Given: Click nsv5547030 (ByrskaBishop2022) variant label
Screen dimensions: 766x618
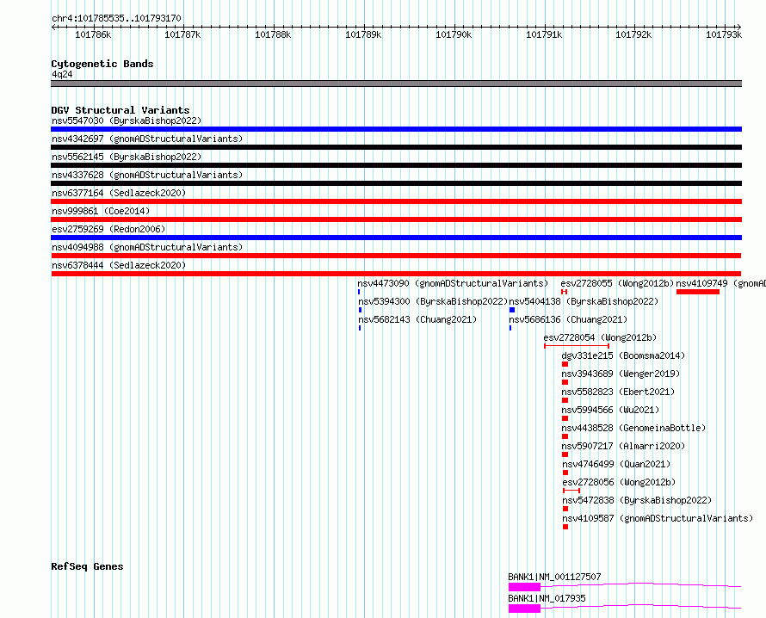Looking at the screenshot, I should (127, 121).
